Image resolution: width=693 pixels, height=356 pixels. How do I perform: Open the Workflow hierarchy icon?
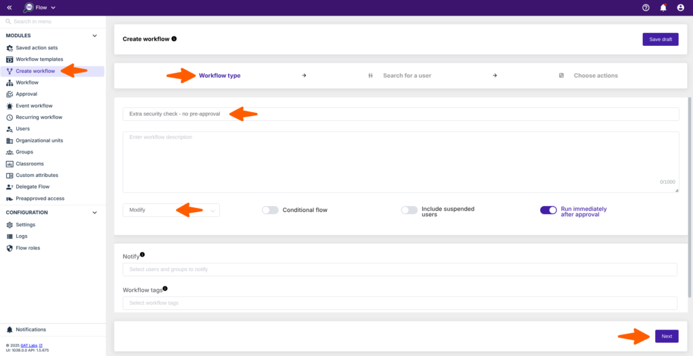[x=9, y=82]
